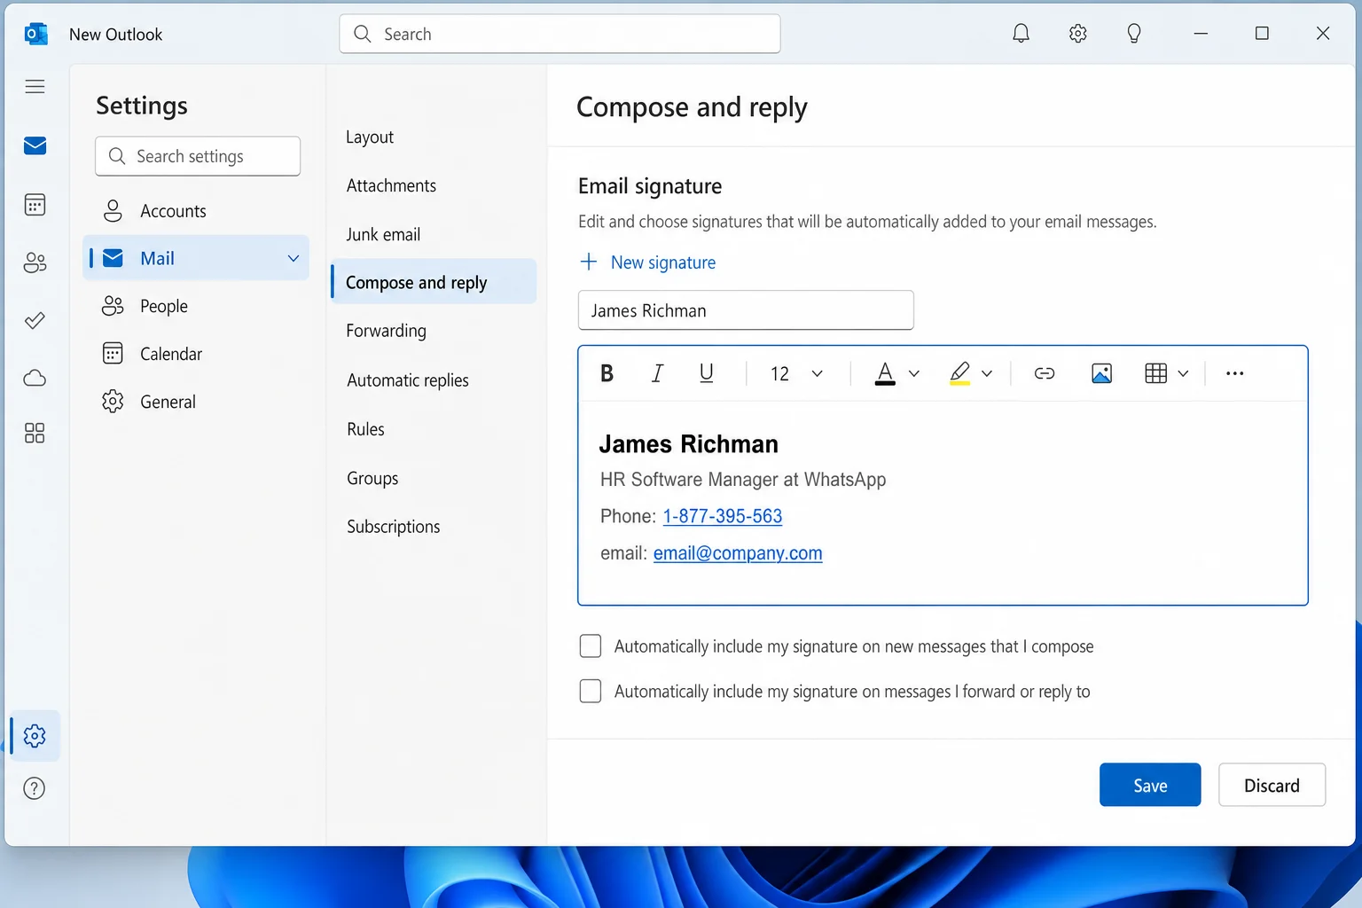Click the Settings gear in left rail
The width and height of the screenshot is (1362, 908).
(35, 736)
